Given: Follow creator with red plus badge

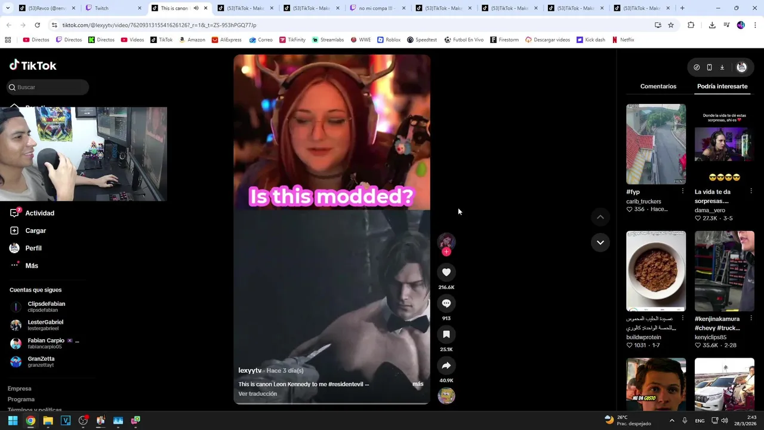Looking at the screenshot, I should 446,252.
